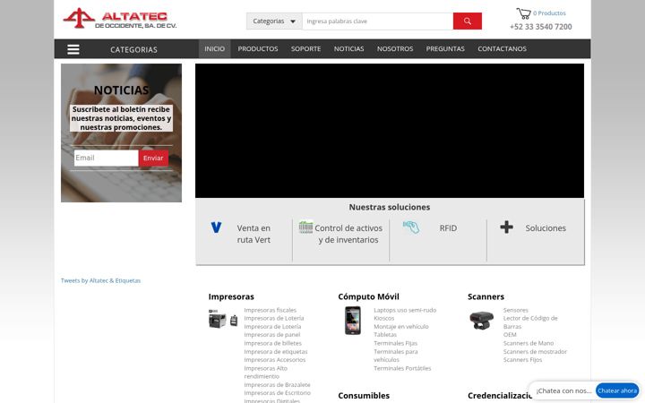Open the shopping cart icon
645x403 pixels.
click(x=523, y=13)
